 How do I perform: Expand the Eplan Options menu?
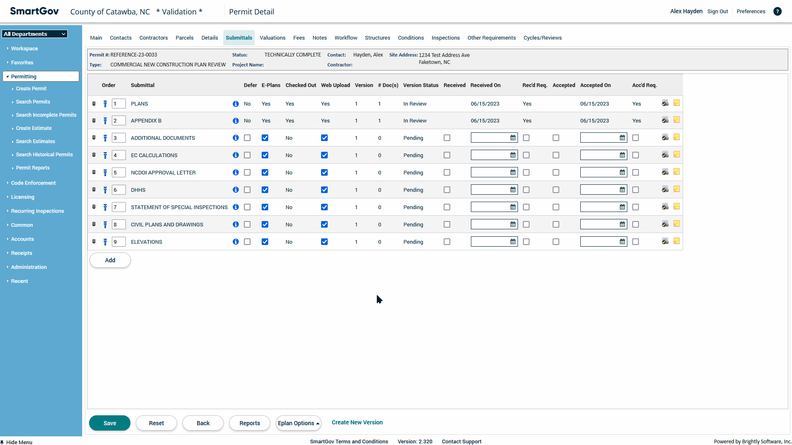point(298,423)
